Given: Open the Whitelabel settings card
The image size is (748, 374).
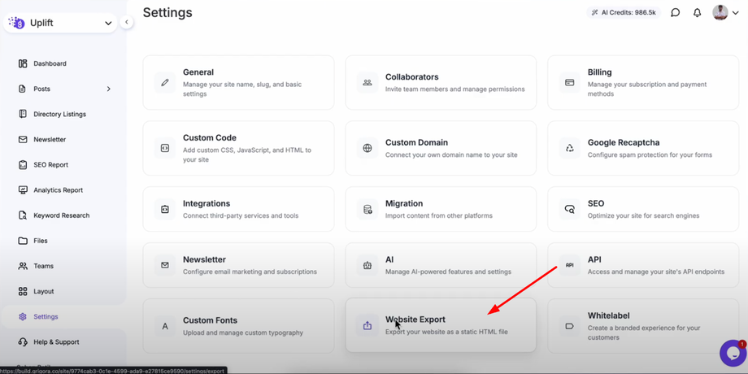Looking at the screenshot, I should [642, 325].
